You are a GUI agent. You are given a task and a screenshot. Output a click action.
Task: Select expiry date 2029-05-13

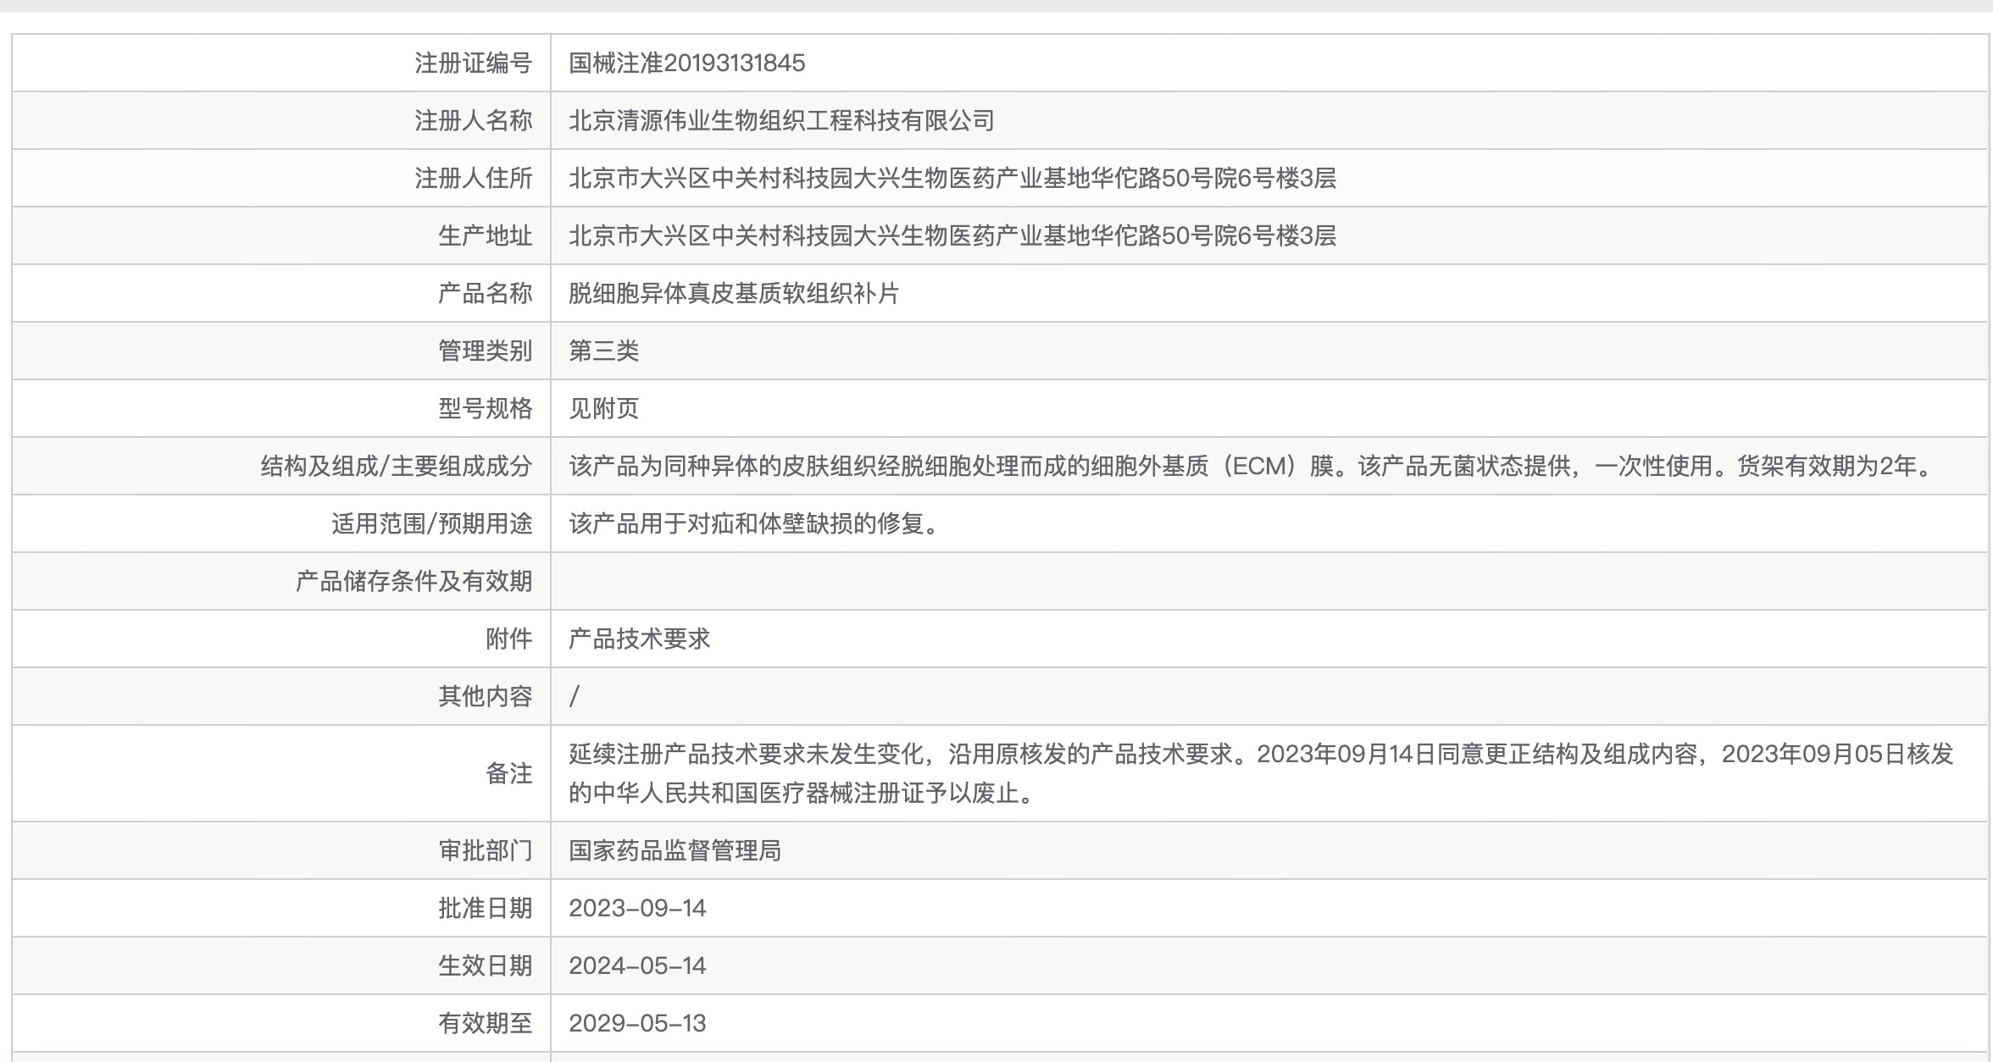[637, 1024]
